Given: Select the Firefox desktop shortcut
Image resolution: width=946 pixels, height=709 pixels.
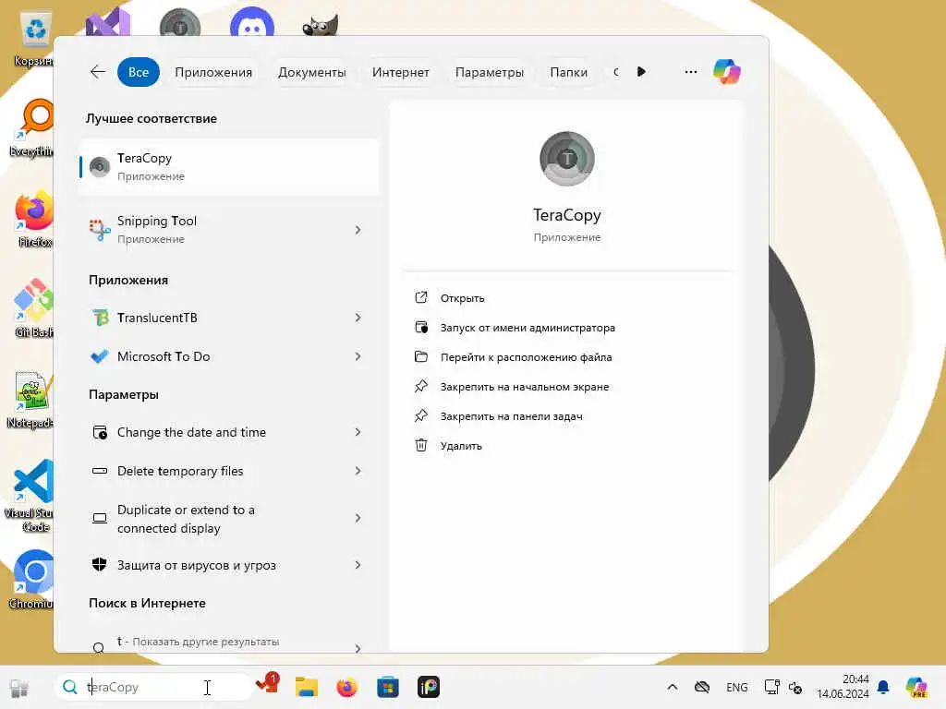Looking at the screenshot, I should tap(34, 220).
